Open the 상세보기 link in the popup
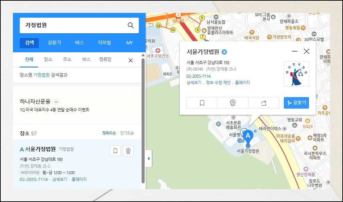The height and width of the screenshot is (202, 343). click(x=194, y=82)
